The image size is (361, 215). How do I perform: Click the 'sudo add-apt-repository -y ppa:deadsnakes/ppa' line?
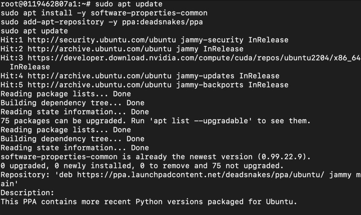pyautogui.click(x=102, y=22)
